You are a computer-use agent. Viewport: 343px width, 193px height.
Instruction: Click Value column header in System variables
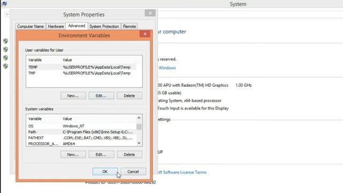67,119
